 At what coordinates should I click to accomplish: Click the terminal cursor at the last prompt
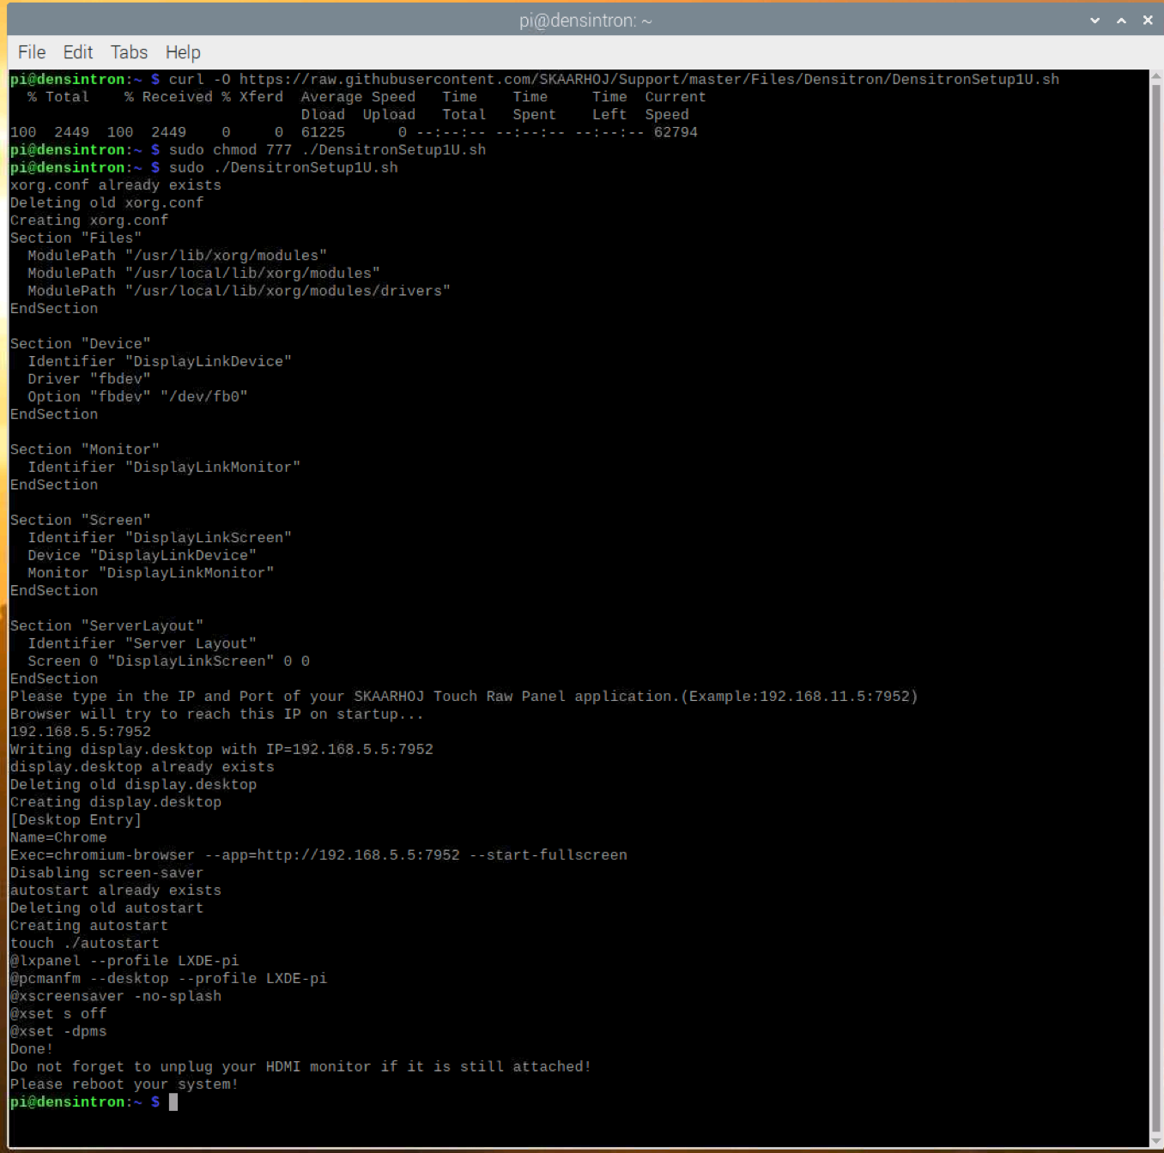(173, 1102)
